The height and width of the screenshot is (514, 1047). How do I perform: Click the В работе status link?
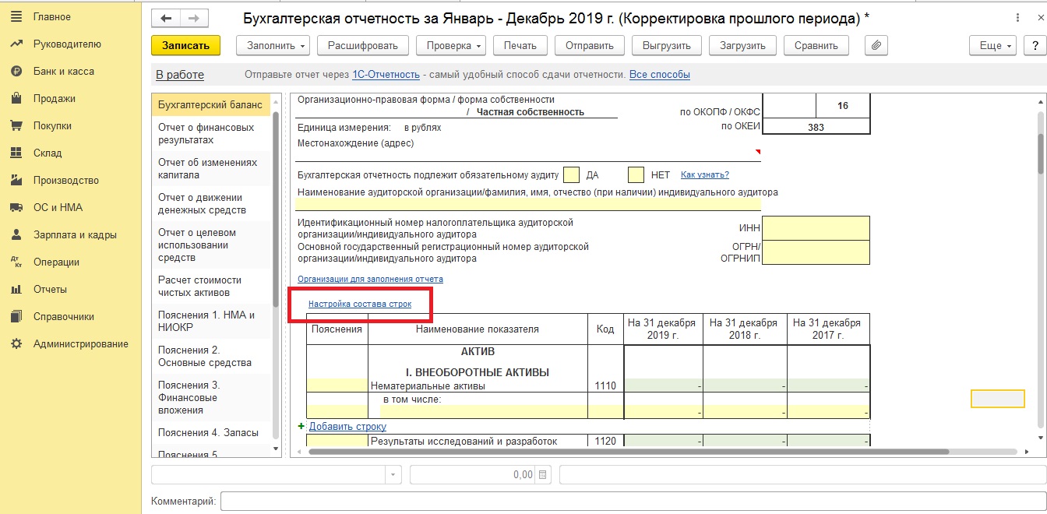click(x=180, y=75)
